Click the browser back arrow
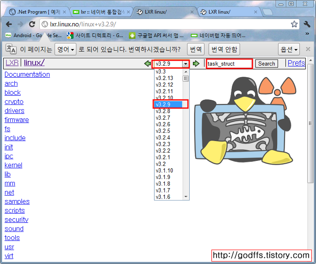The width and height of the screenshot is (316, 264). [9, 25]
